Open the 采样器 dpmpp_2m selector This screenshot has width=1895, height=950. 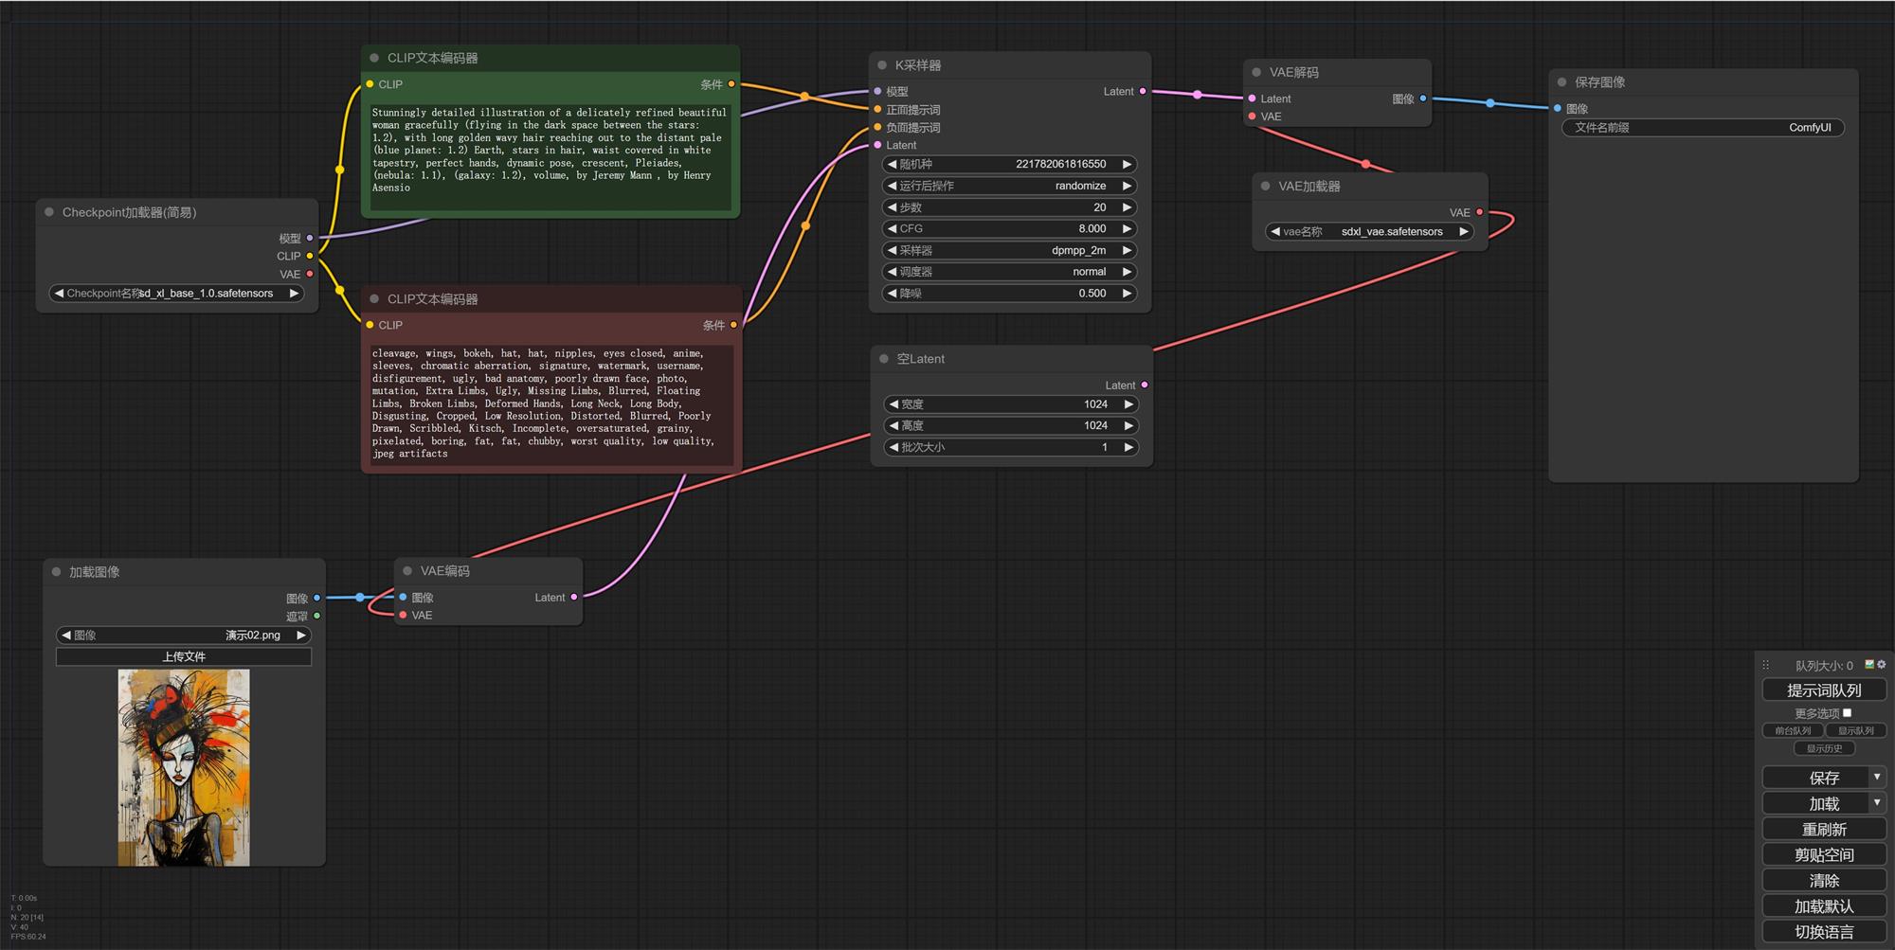[1010, 250]
